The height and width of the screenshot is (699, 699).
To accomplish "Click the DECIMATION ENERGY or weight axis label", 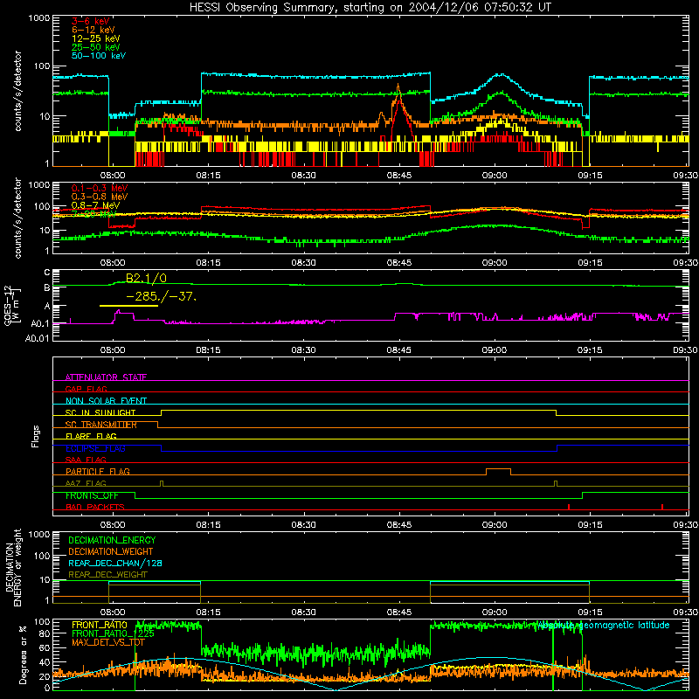I will click(x=13, y=567).
